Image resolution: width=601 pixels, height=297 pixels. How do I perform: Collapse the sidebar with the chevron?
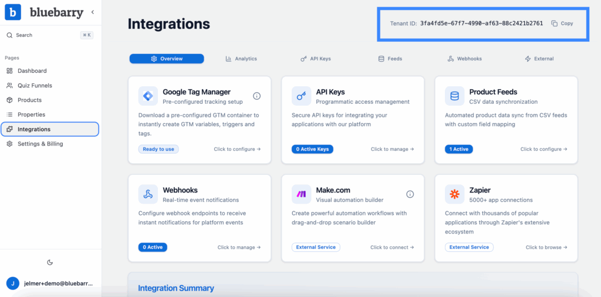(x=92, y=12)
